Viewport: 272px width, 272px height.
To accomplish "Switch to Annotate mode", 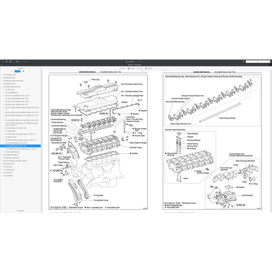I will (x=130, y=62).
